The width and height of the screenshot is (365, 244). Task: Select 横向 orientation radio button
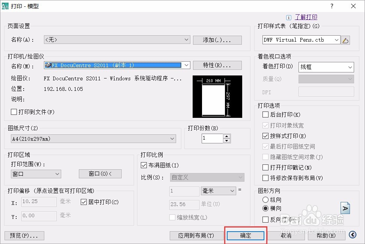265,208
